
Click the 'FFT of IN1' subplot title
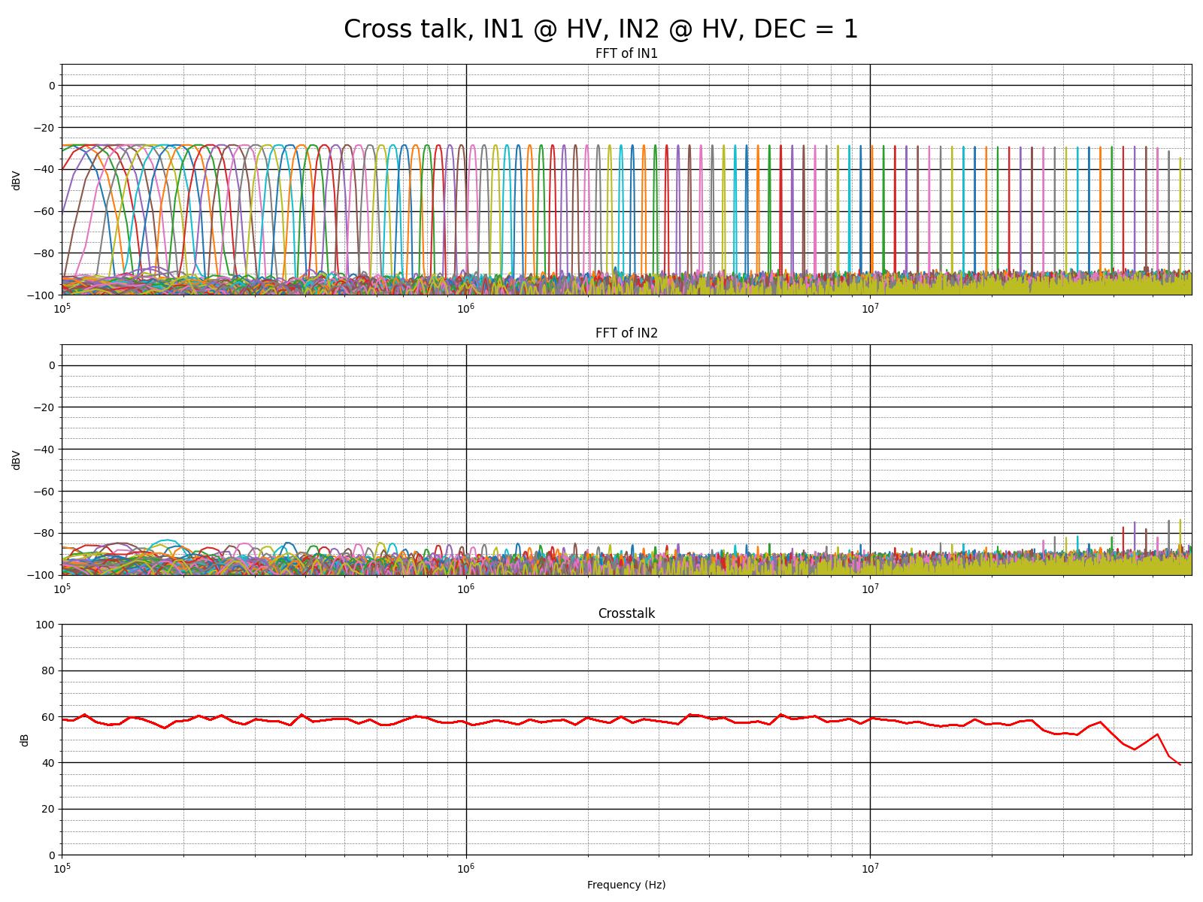point(626,53)
